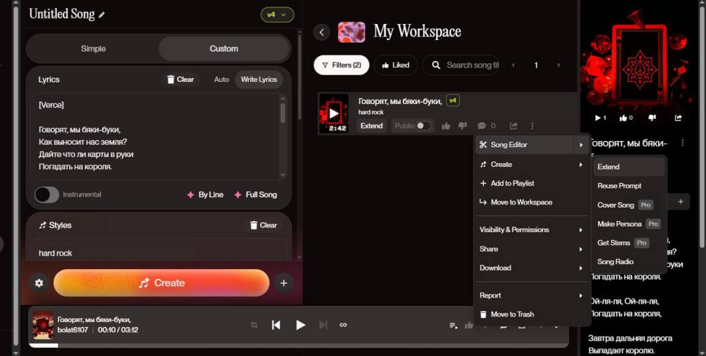Open the play queue icon
Image resolution: width=706 pixels, height=356 pixels.
(x=453, y=325)
